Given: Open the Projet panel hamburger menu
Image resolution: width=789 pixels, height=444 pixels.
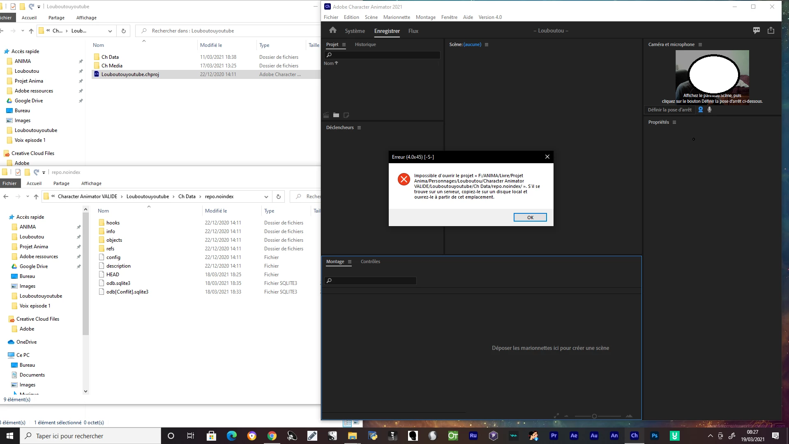Looking at the screenshot, I should [344, 45].
